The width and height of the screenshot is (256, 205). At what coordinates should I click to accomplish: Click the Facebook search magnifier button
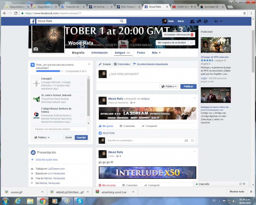(x=122, y=21)
